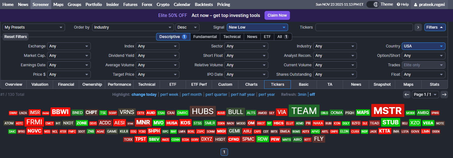
Task: Select the Technical filter tab
Action: click(x=232, y=37)
